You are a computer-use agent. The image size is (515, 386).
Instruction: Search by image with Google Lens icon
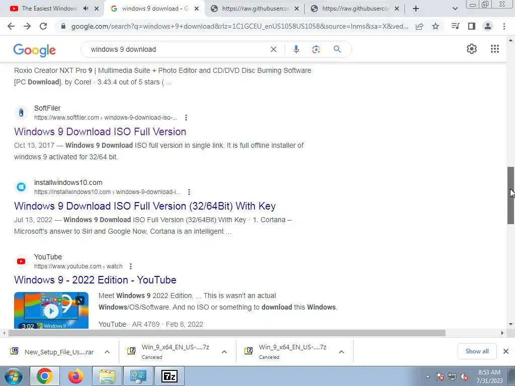pos(316,49)
